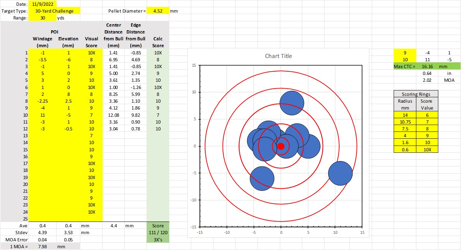Select the elevation standard deviation 3.53
This screenshot has height=250, width=461.
click(x=68, y=232)
